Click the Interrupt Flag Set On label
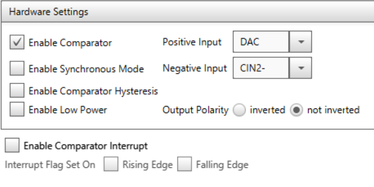This screenshot has height=187, width=374. [x=50, y=165]
